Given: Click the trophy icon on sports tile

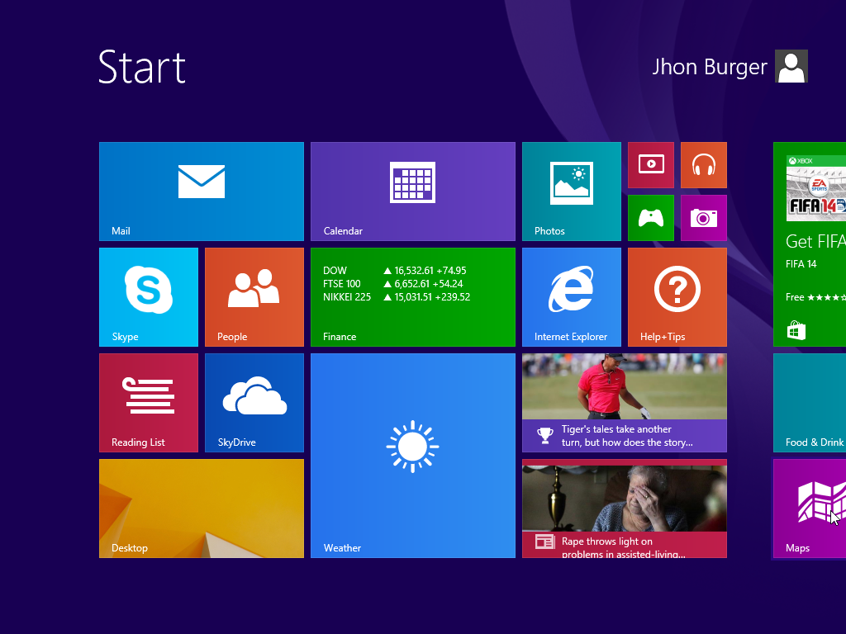Looking at the screenshot, I should tap(545, 436).
